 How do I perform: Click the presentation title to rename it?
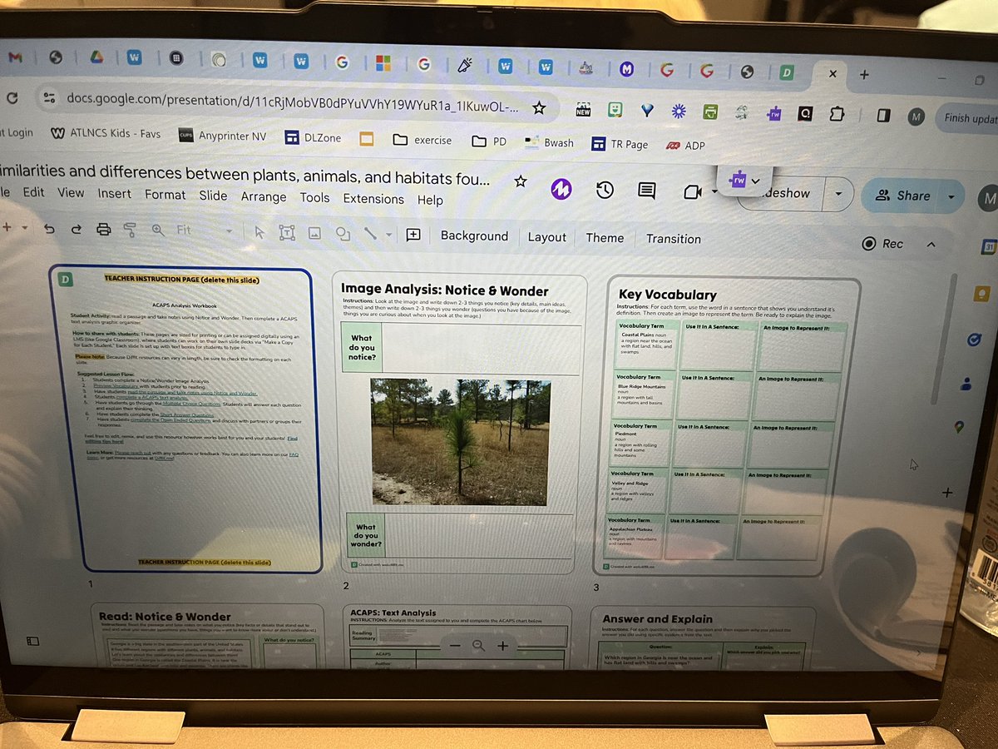pos(245,174)
